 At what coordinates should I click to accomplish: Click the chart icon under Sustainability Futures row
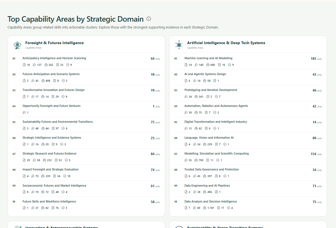[x=53, y=129]
